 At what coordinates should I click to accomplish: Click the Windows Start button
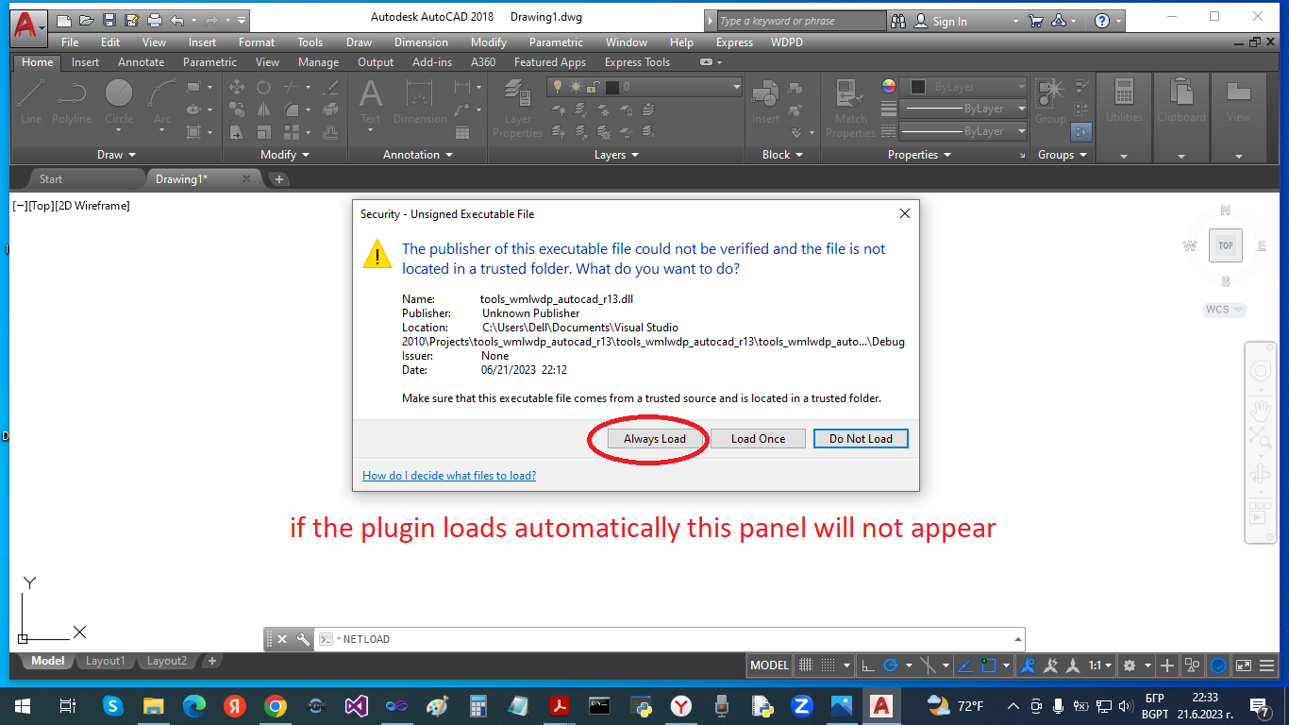22,705
